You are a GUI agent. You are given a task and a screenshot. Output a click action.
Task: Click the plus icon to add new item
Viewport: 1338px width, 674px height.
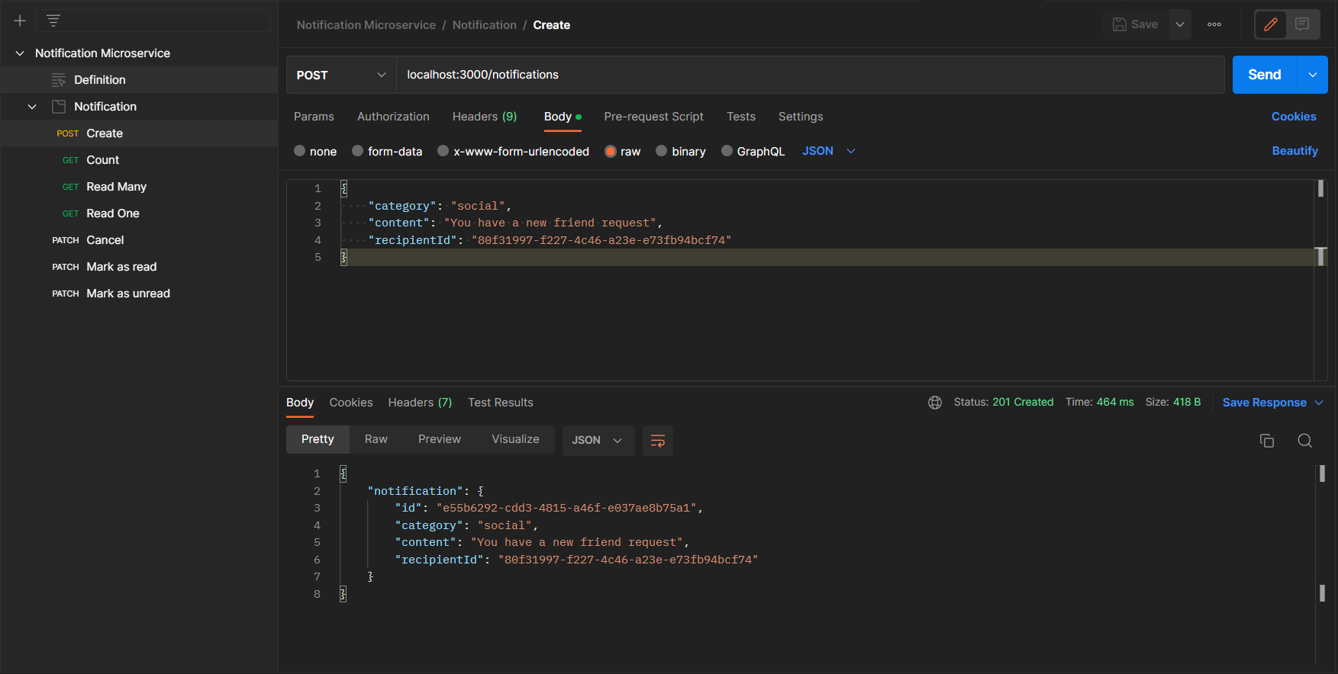(x=20, y=21)
